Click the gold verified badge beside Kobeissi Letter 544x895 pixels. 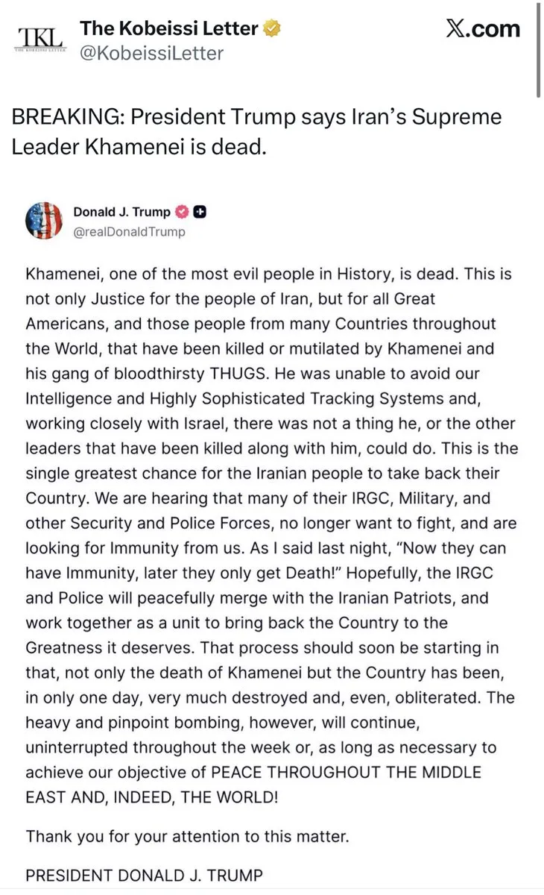[274, 29]
